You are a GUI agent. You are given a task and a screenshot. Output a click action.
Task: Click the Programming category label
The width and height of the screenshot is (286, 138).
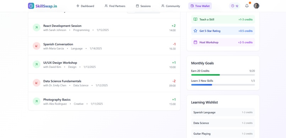[x=81, y=30]
